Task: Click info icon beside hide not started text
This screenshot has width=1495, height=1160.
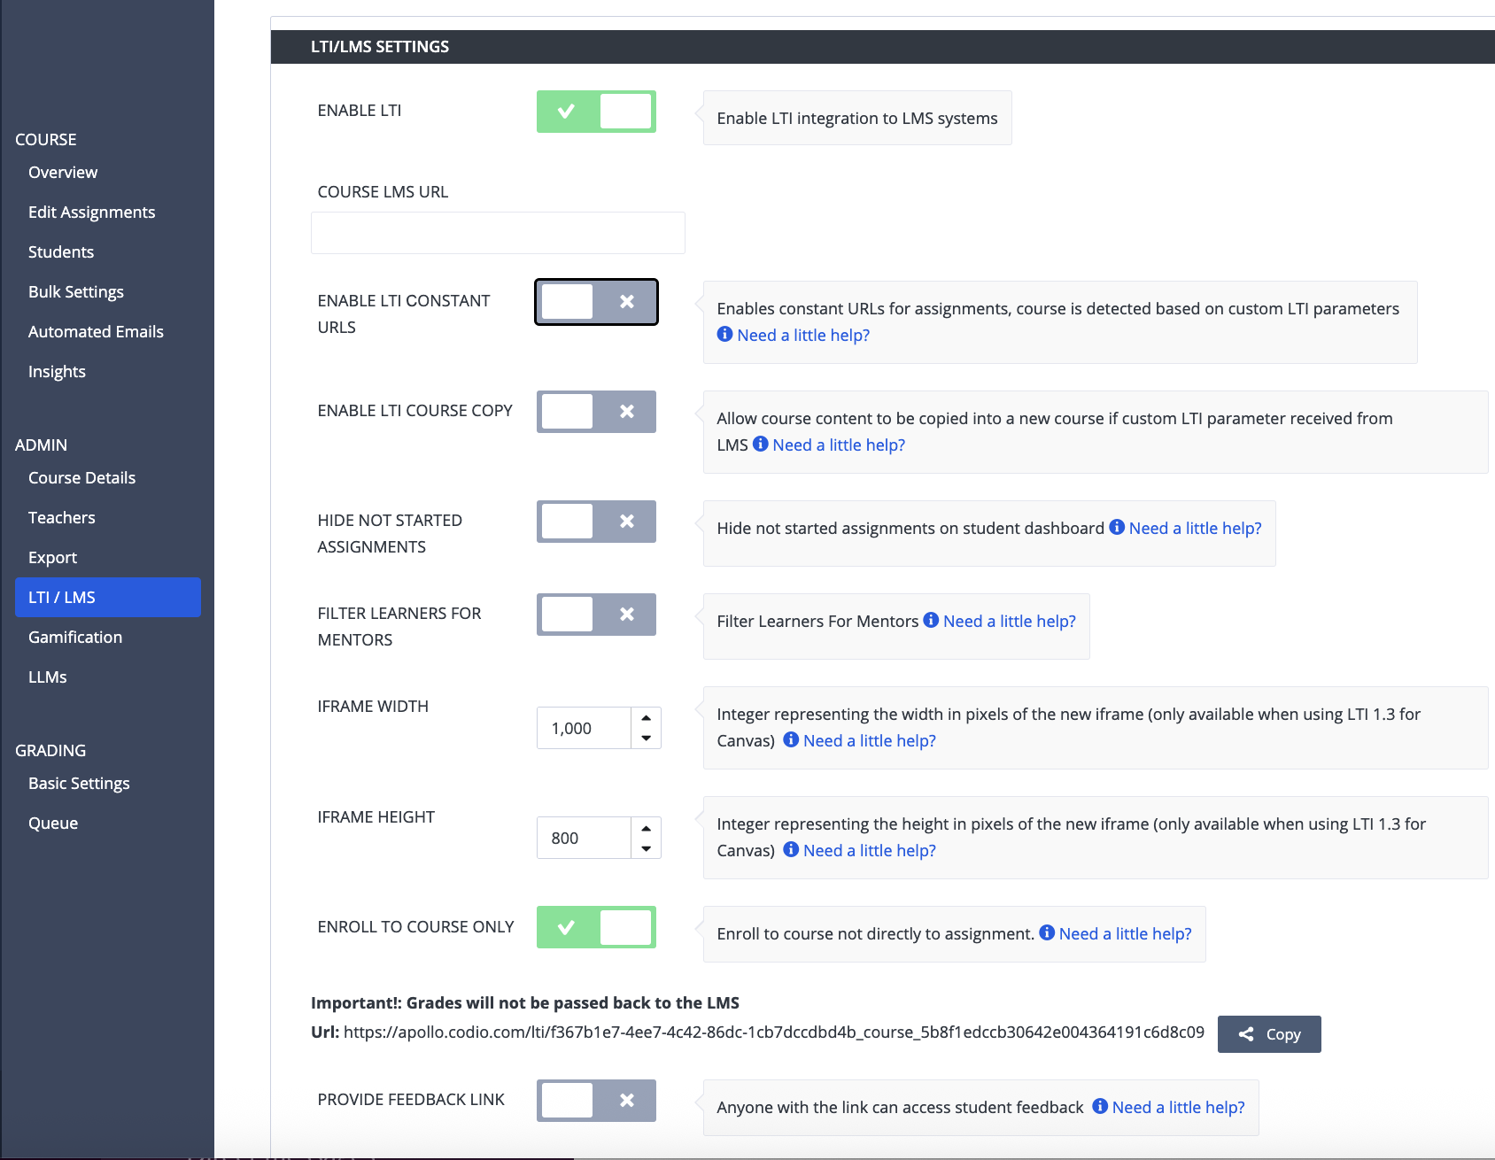Action: pyautogui.click(x=1117, y=527)
